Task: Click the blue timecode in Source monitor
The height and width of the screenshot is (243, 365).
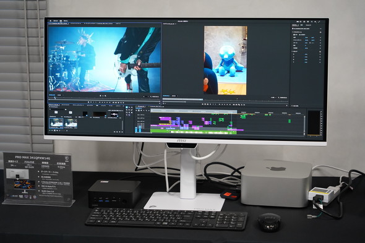Action: pos(52,95)
